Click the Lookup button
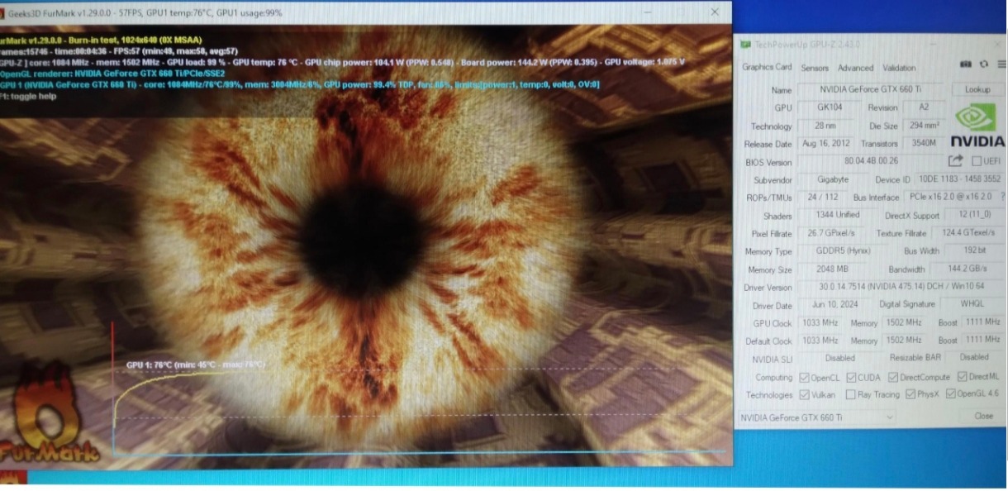 click(977, 89)
